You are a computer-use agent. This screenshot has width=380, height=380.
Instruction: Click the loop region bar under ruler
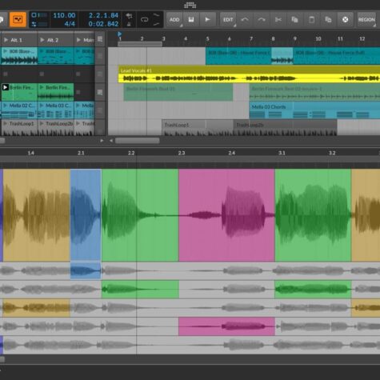[x=140, y=44]
